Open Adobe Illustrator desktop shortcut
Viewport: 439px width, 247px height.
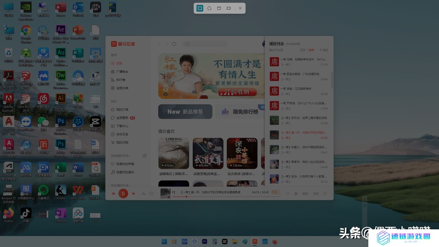[x=61, y=103]
